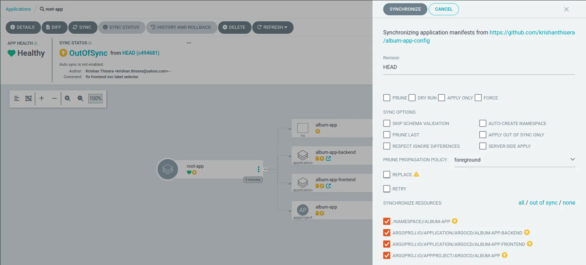Go to Applications breadcrumb
Screen dimensions: 586x265
coord(18,9)
